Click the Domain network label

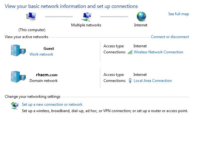(43, 81)
